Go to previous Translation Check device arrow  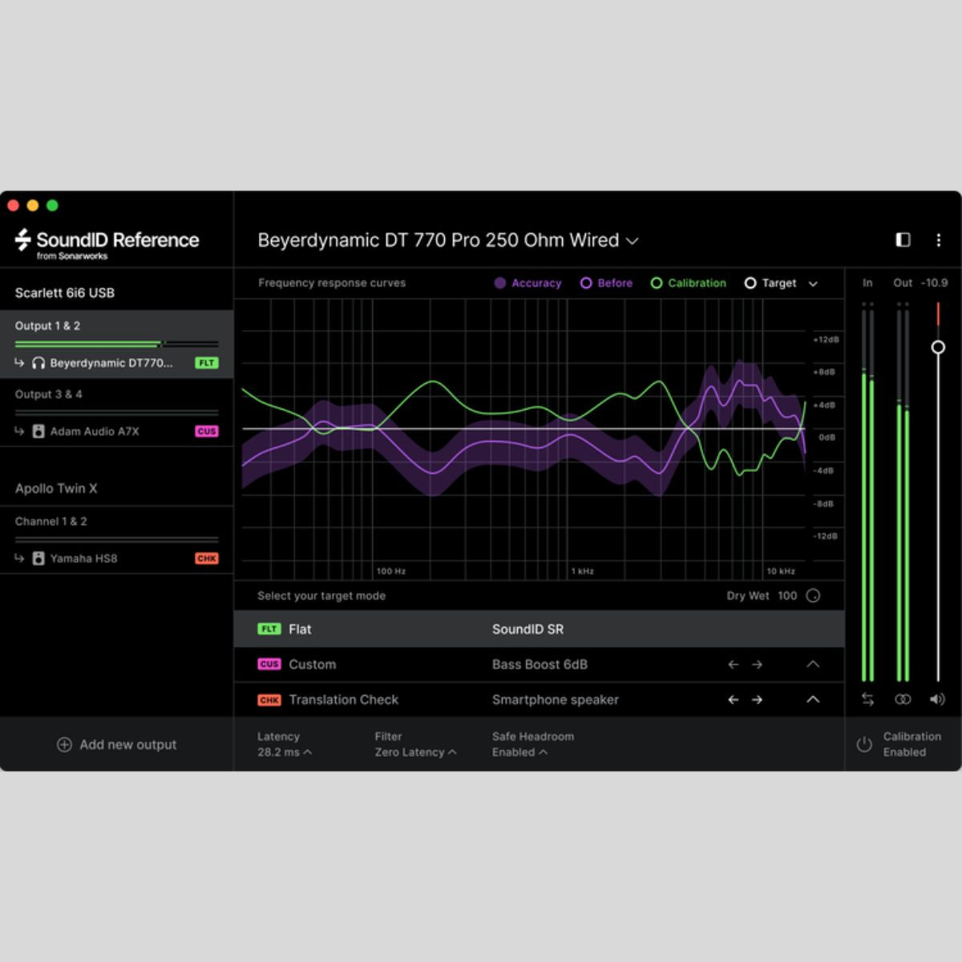point(733,700)
